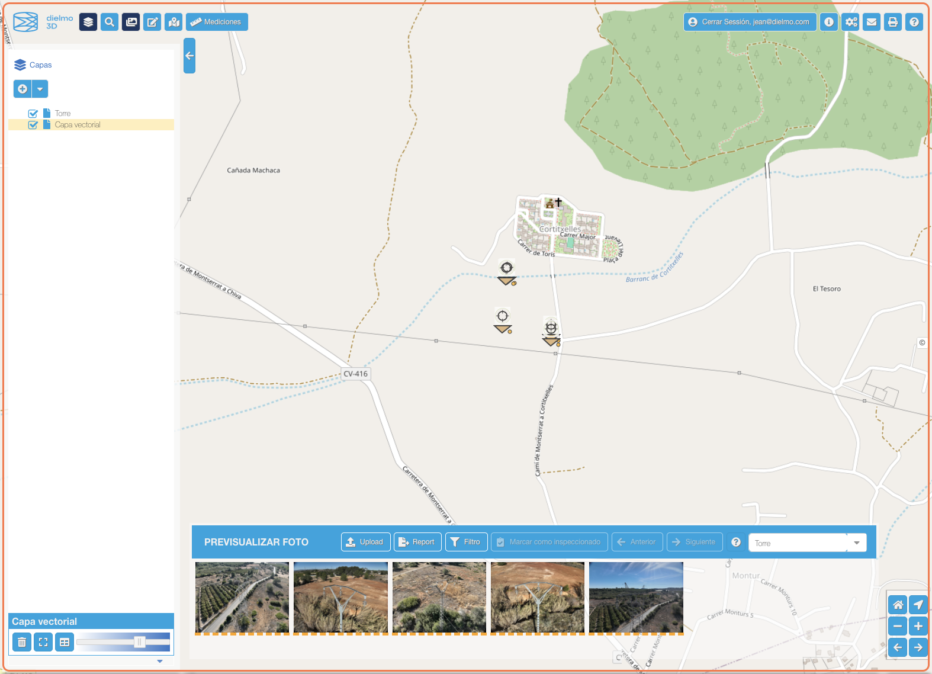Click the dielmo 3D logo
Screen dimensions: 932x674
coord(43,22)
